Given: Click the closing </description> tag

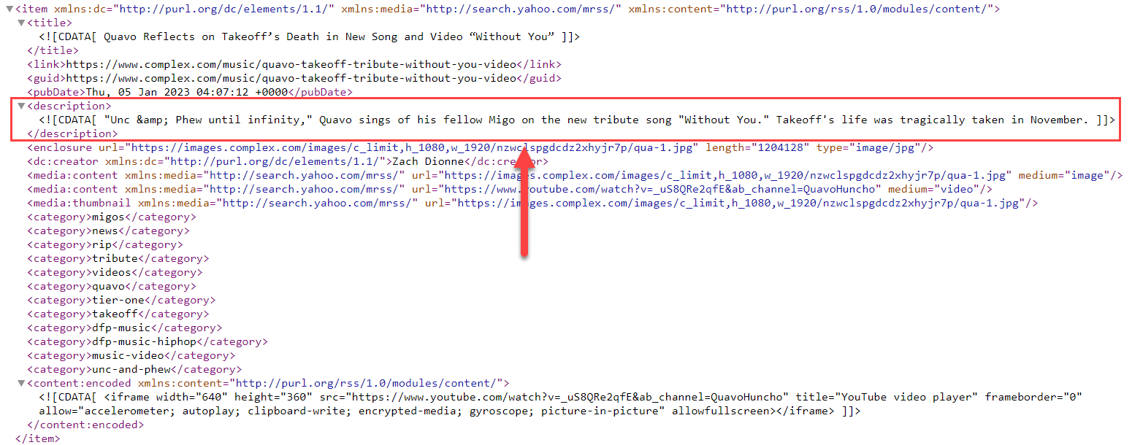Looking at the screenshot, I should tap(72, 134).
